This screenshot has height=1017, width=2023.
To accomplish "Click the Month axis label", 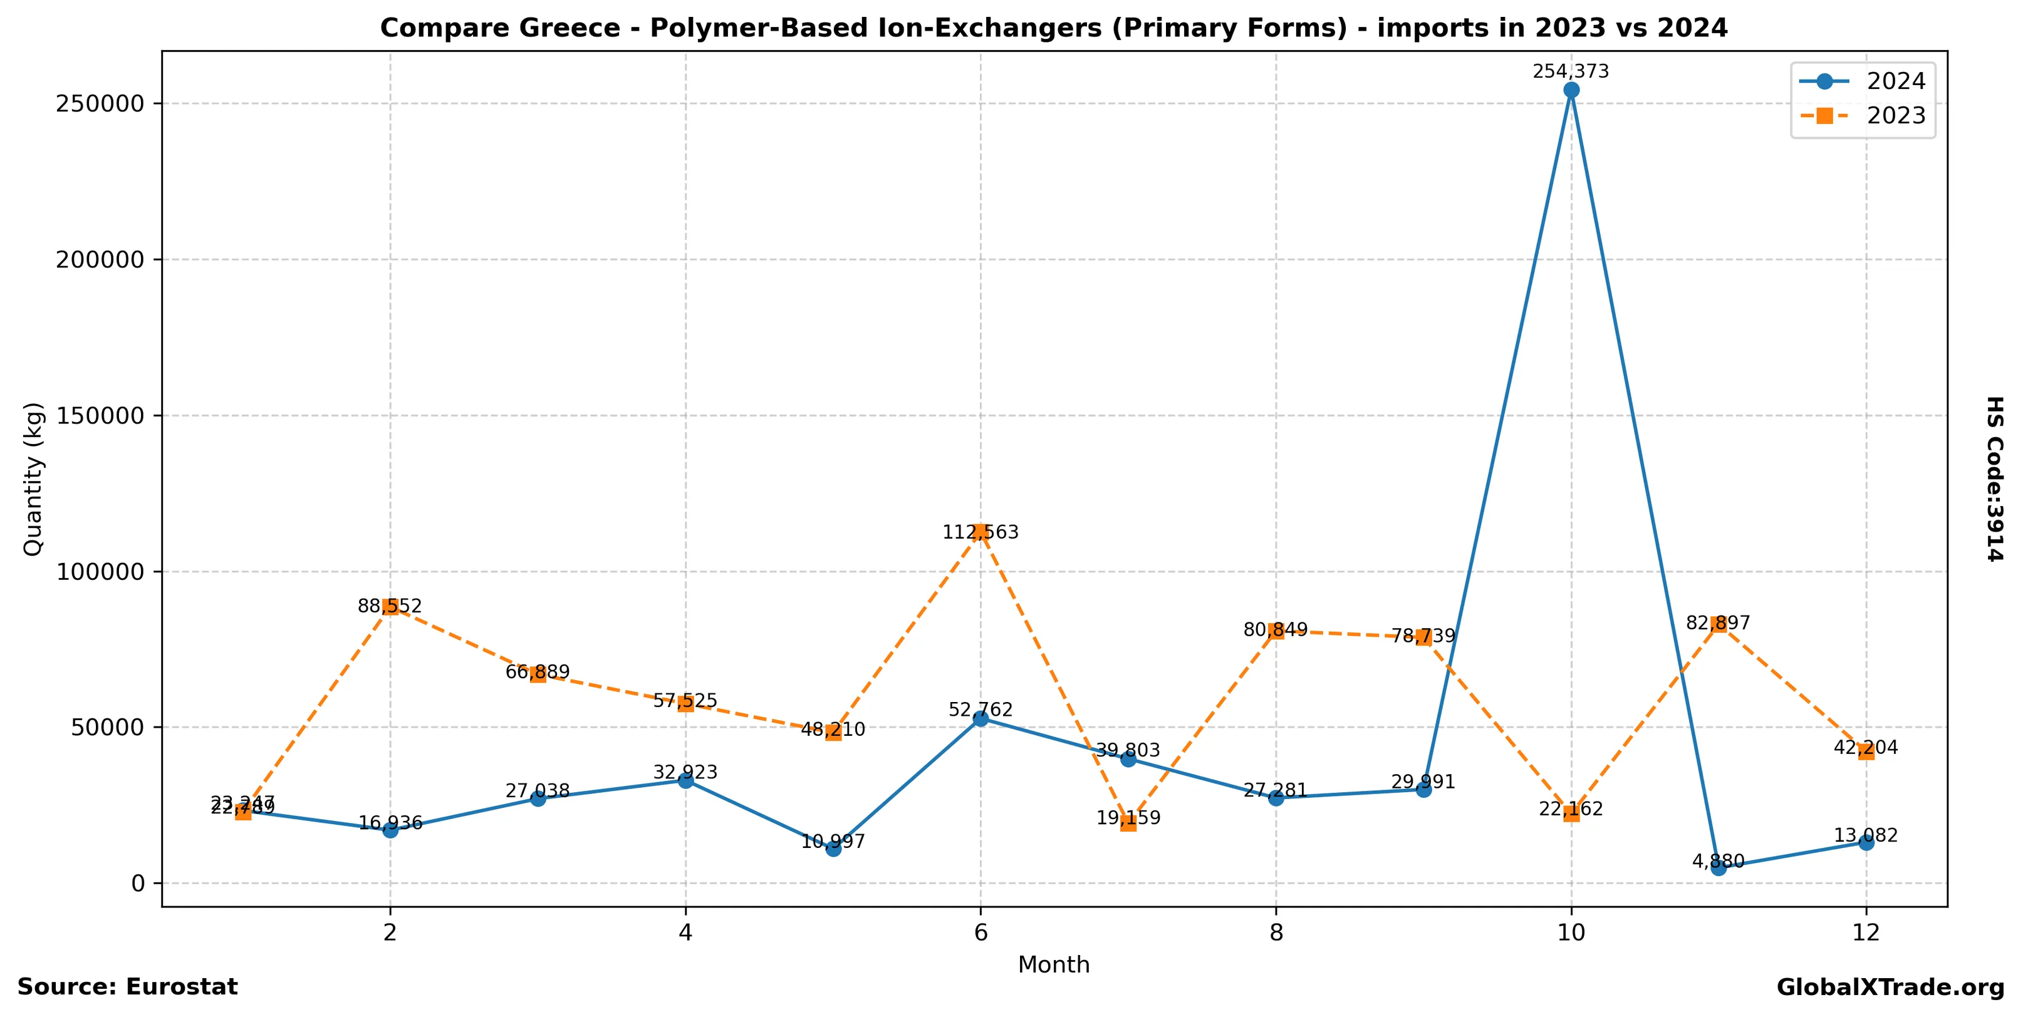I will coord(1053,964).
